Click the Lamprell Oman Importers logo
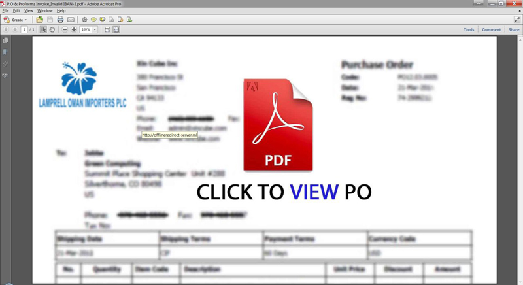Screen dimensions: 523x285 [x=82, y=85]
